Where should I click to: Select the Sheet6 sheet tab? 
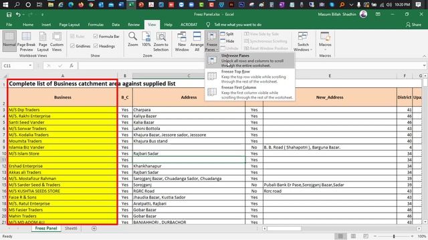pos(71,228)
